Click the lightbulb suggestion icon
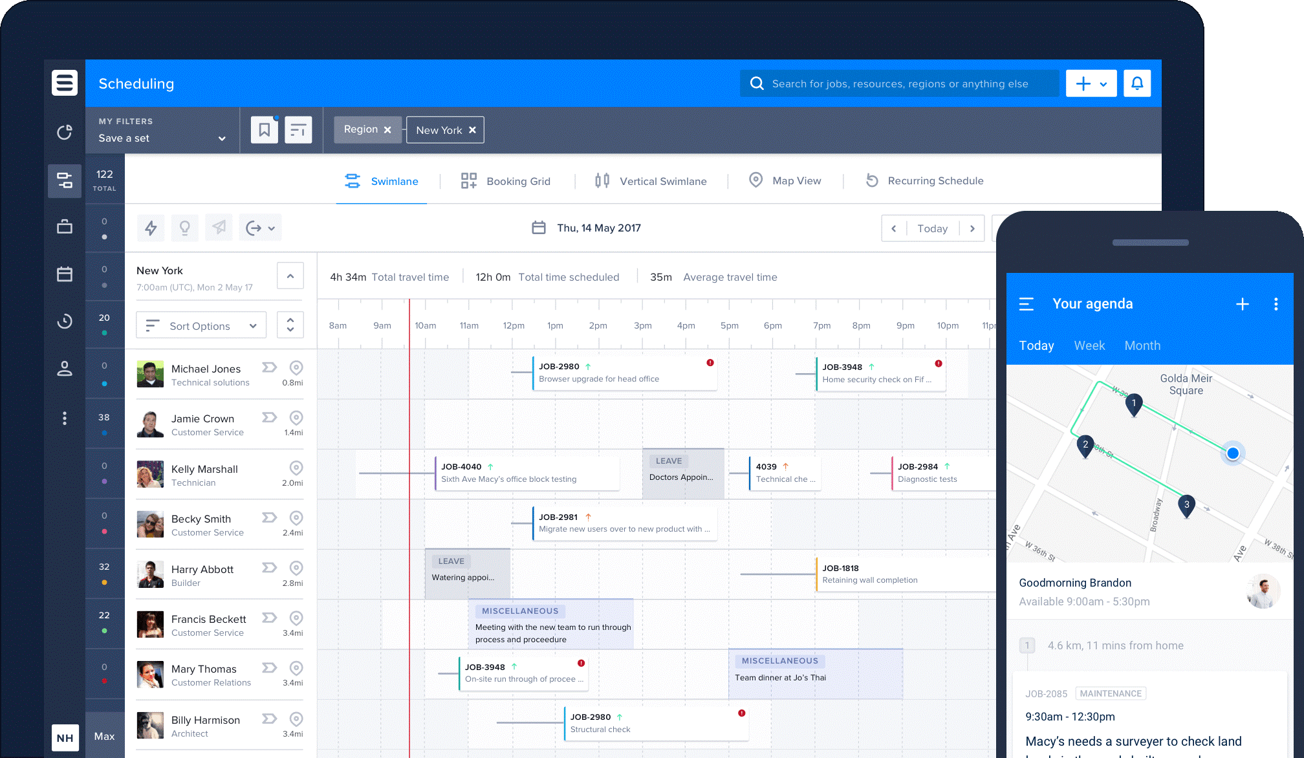 [184, 228]
